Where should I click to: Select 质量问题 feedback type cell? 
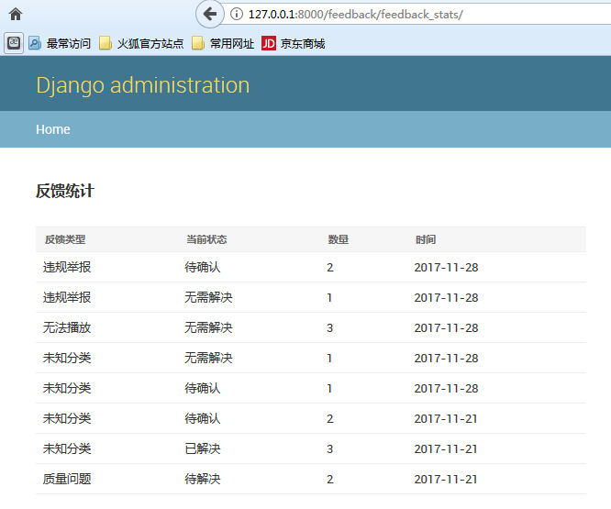pyautogui.click(x=67, y=479)
